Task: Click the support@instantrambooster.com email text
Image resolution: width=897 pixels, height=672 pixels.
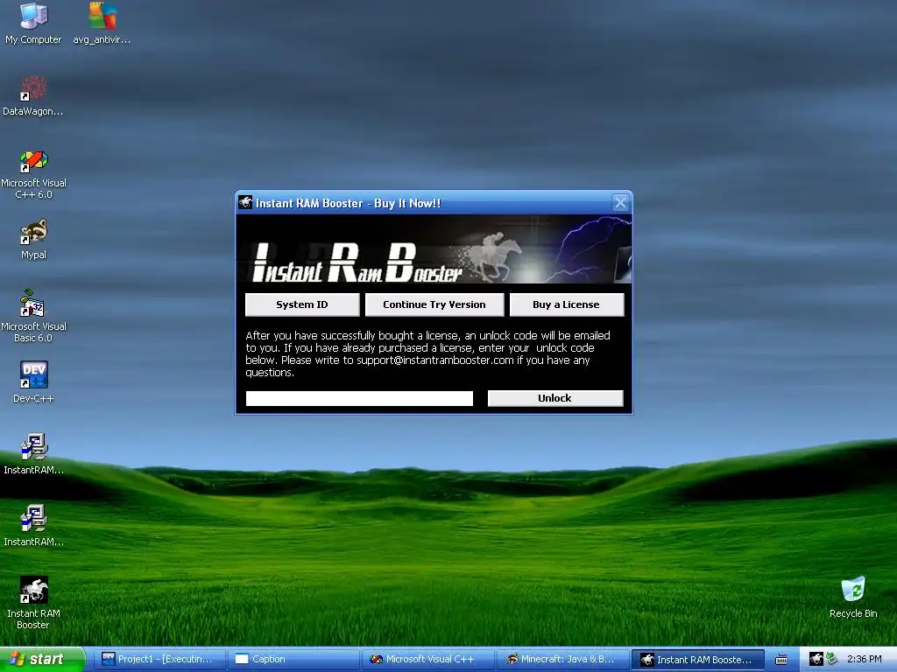Action: 434,360
